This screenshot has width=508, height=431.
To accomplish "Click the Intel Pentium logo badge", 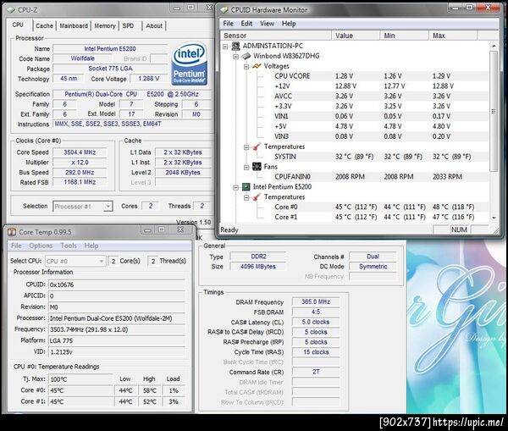I will (189, 64).
